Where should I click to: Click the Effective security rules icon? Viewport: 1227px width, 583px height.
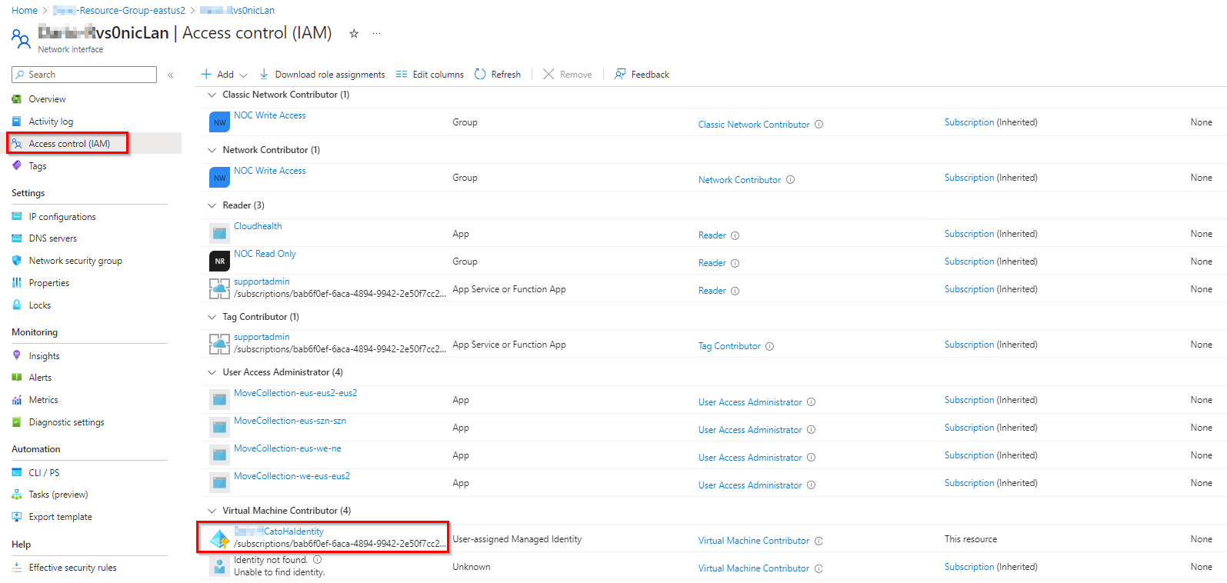(17, 568)
